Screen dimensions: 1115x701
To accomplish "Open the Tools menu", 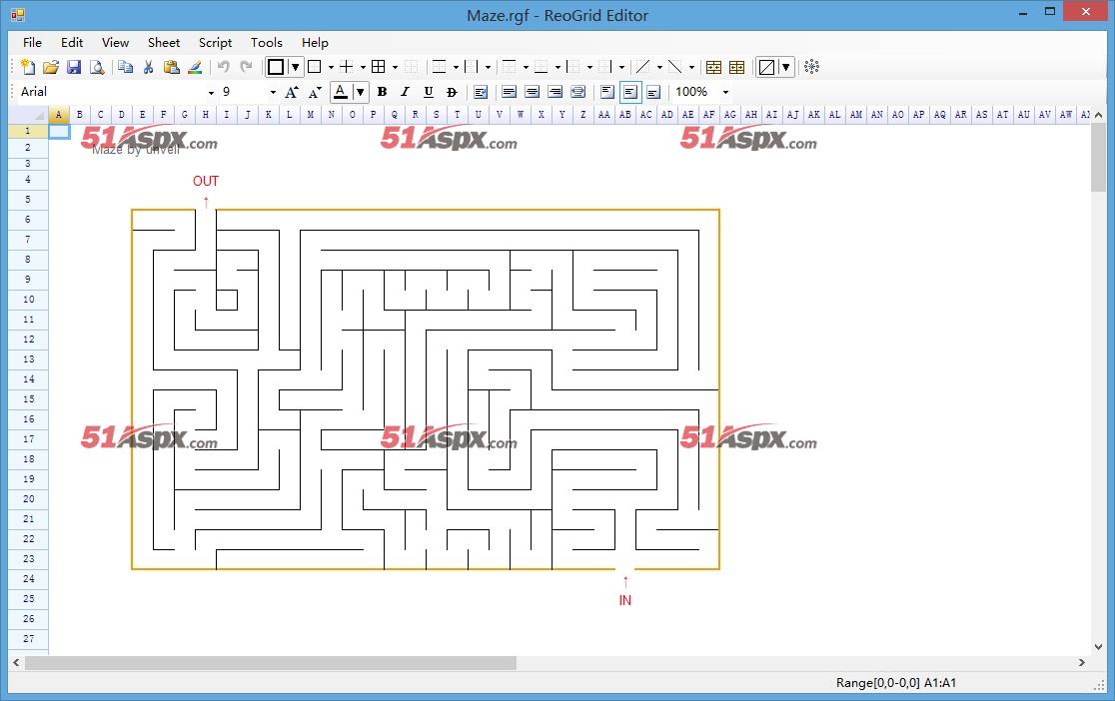I will click(267, 43).
